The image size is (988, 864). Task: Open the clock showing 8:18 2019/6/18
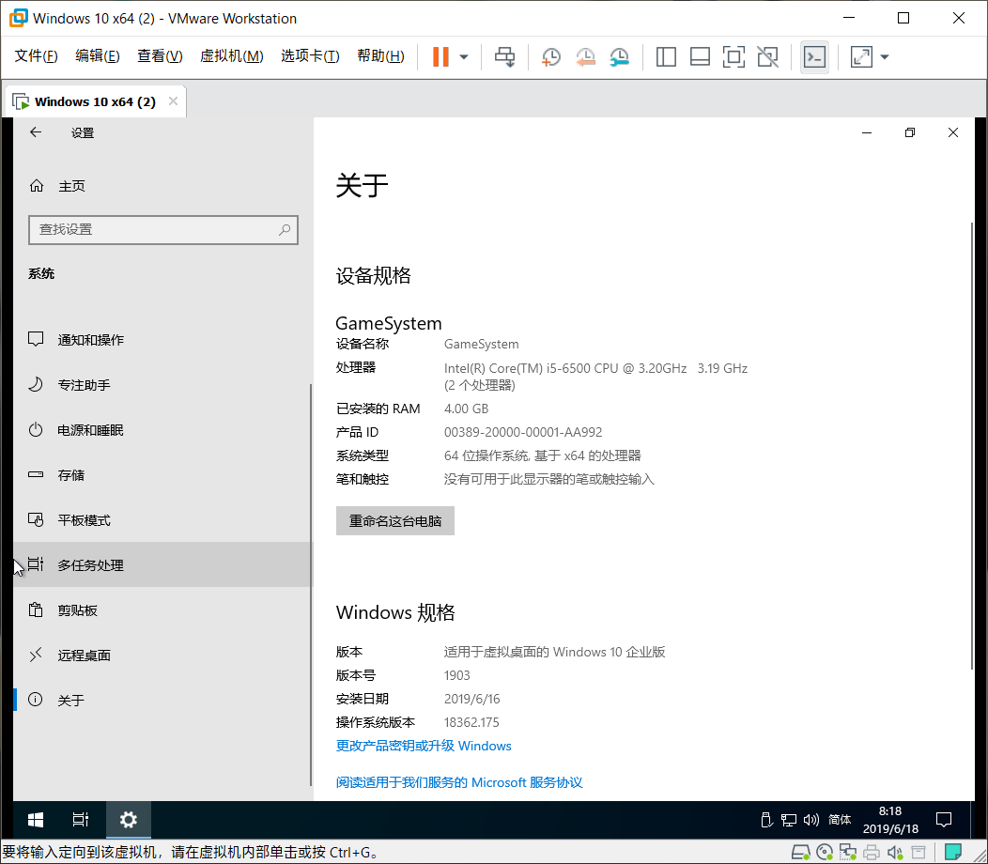pos(890,820)
